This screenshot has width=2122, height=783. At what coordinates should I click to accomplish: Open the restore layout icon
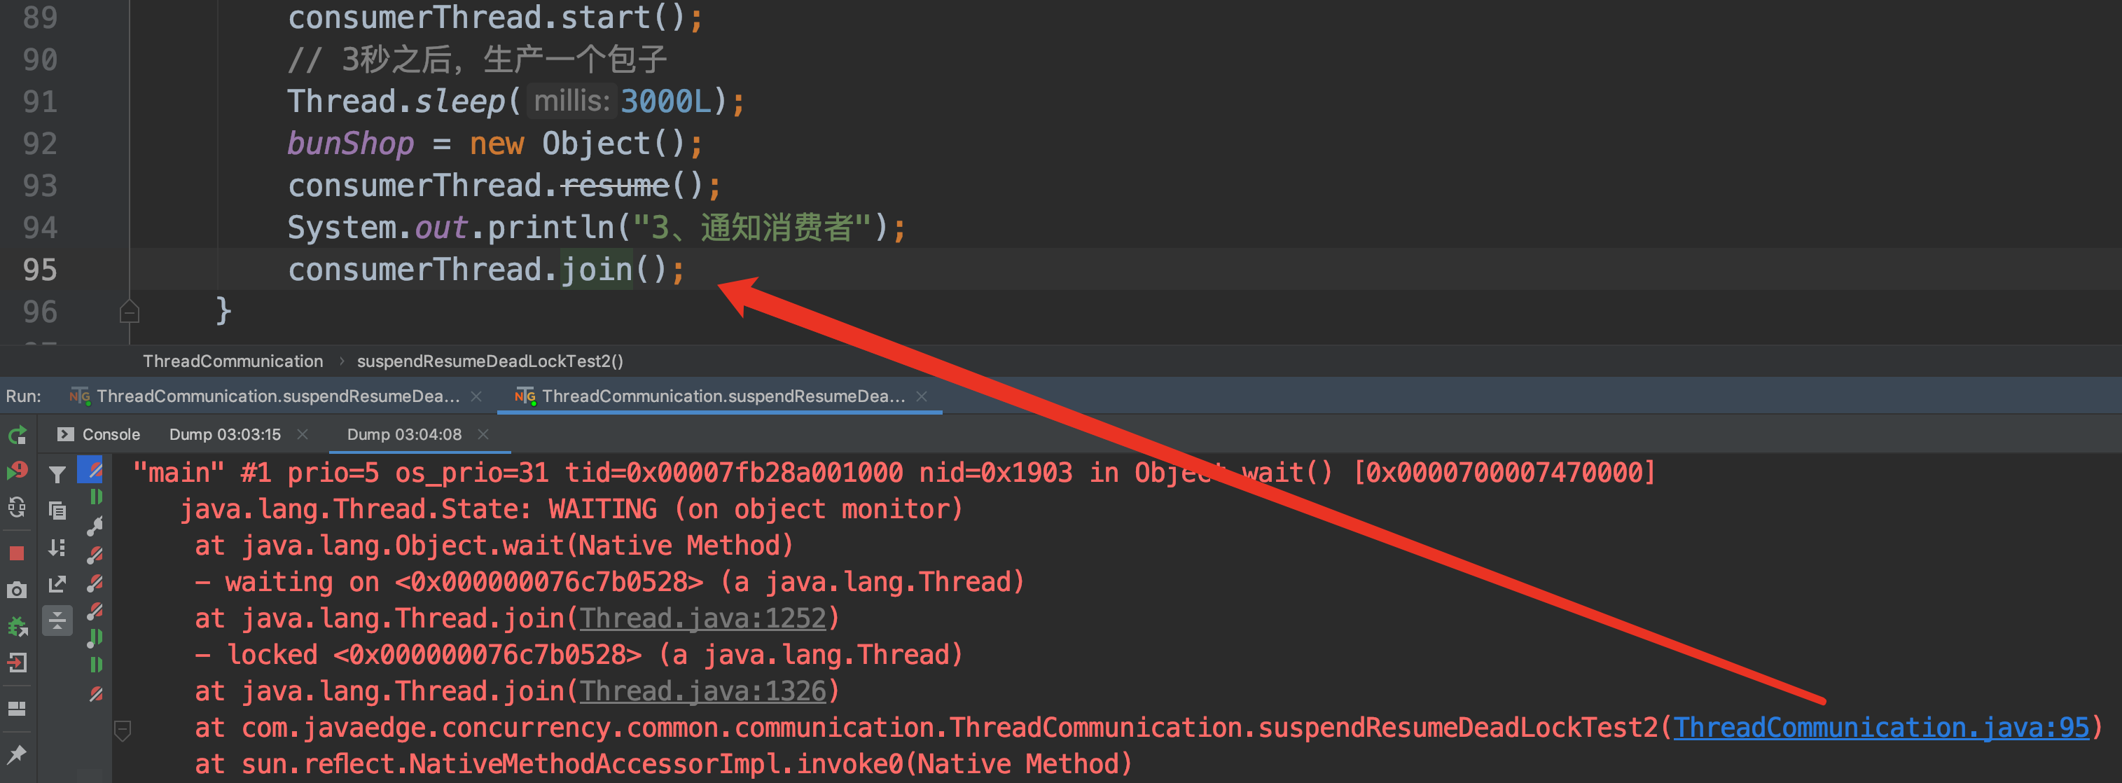[x=18, y=708]
